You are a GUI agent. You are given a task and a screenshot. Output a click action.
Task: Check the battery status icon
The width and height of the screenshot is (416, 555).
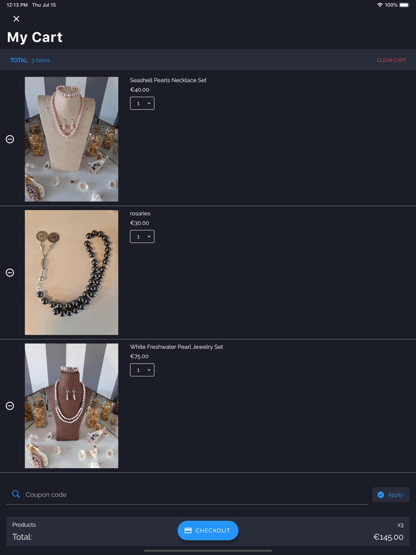click(404, 5)
